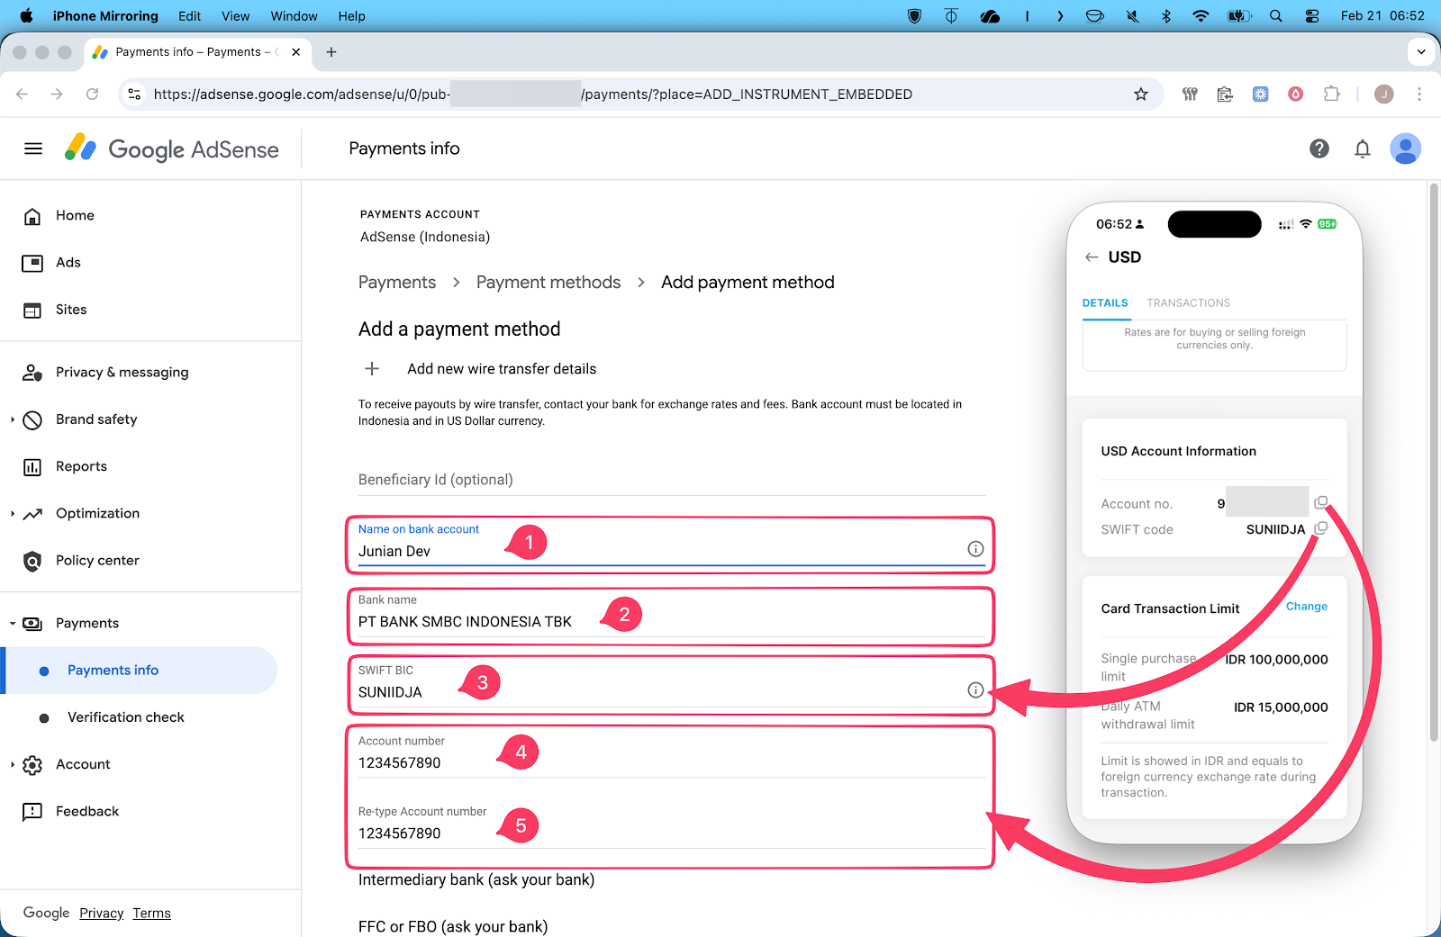Expand the Optimization arrow
This screenshot has width=1441, height=937.
[13, 513]
